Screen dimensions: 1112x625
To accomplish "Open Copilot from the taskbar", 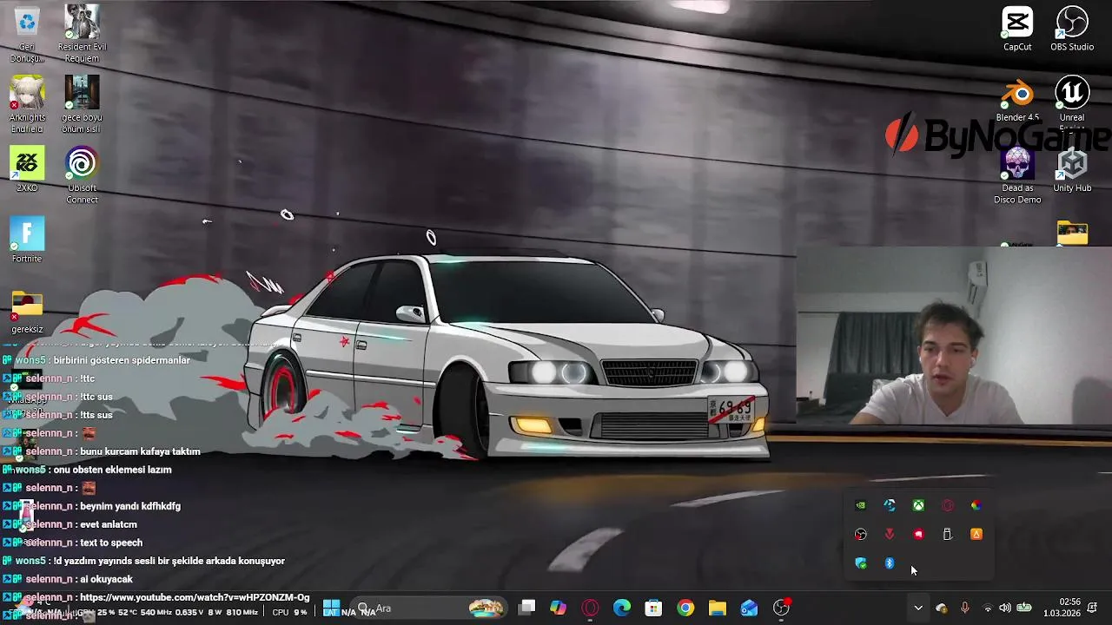I will coord(559,608).
